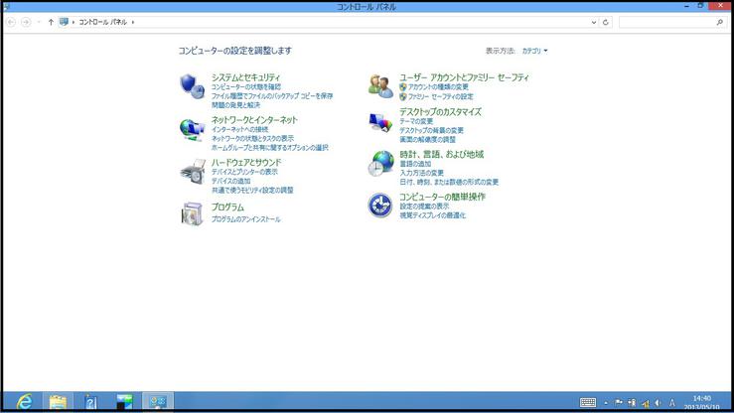Click the デスクトップのカスタマイズ monitor icon
This screenshot has width=734, height=413.
pos(380,123)
